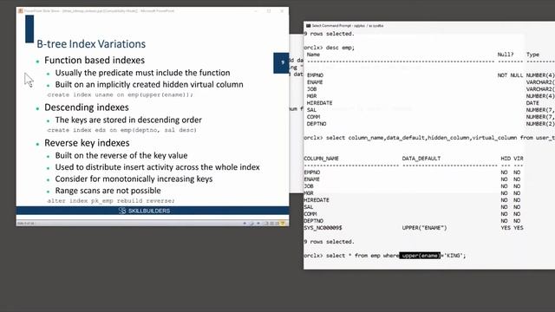
Task: Click the 'B-tree Index Variations' slide title
Action: 91,44
